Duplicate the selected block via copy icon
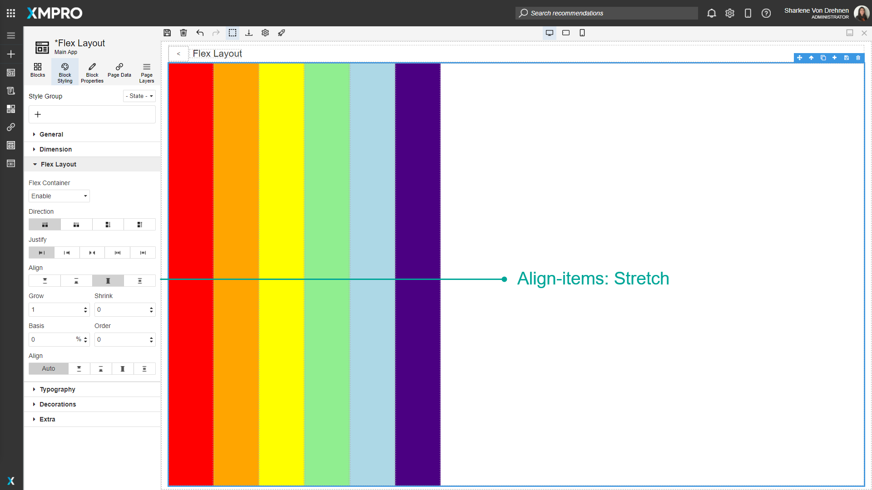 (x=823, y=58)
